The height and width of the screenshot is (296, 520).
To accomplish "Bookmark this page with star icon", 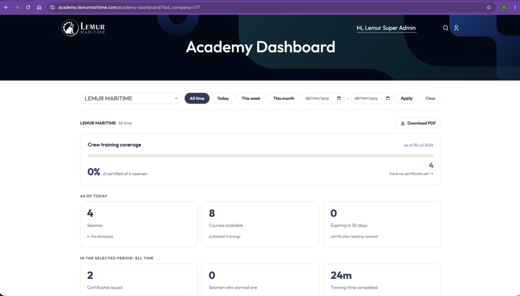I will coord(489,7).
